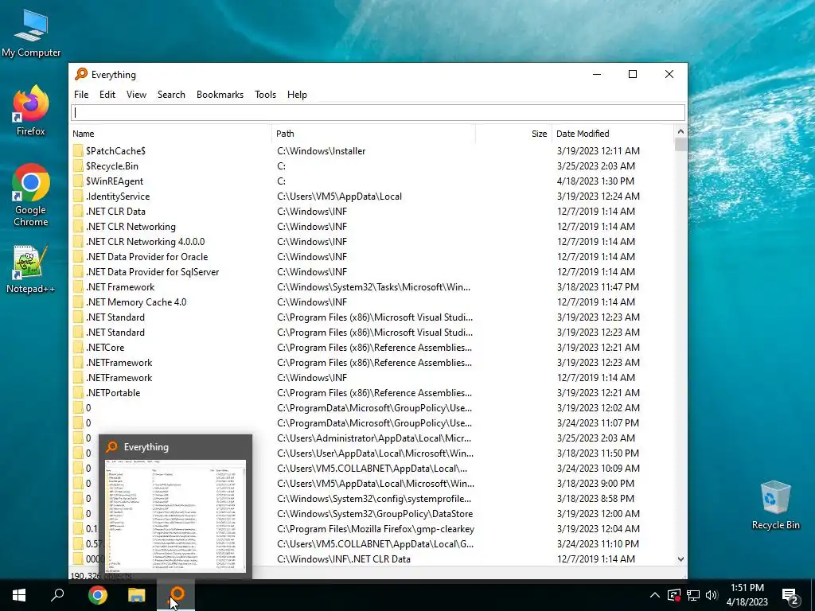815x611 pixels.
Task: Open My Computer desktop icon
Action: tap(31, 33)
